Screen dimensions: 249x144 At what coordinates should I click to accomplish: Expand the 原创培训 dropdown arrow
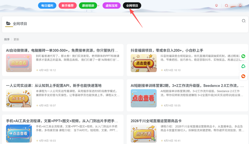(99, 6)
